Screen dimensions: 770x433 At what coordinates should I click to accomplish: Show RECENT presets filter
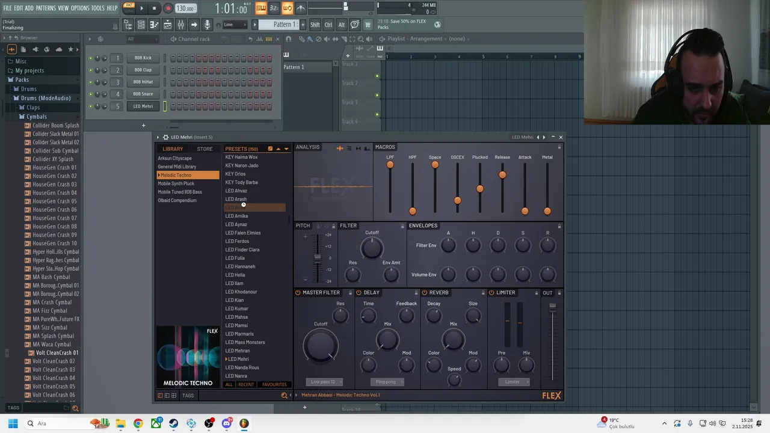point(246,385)
